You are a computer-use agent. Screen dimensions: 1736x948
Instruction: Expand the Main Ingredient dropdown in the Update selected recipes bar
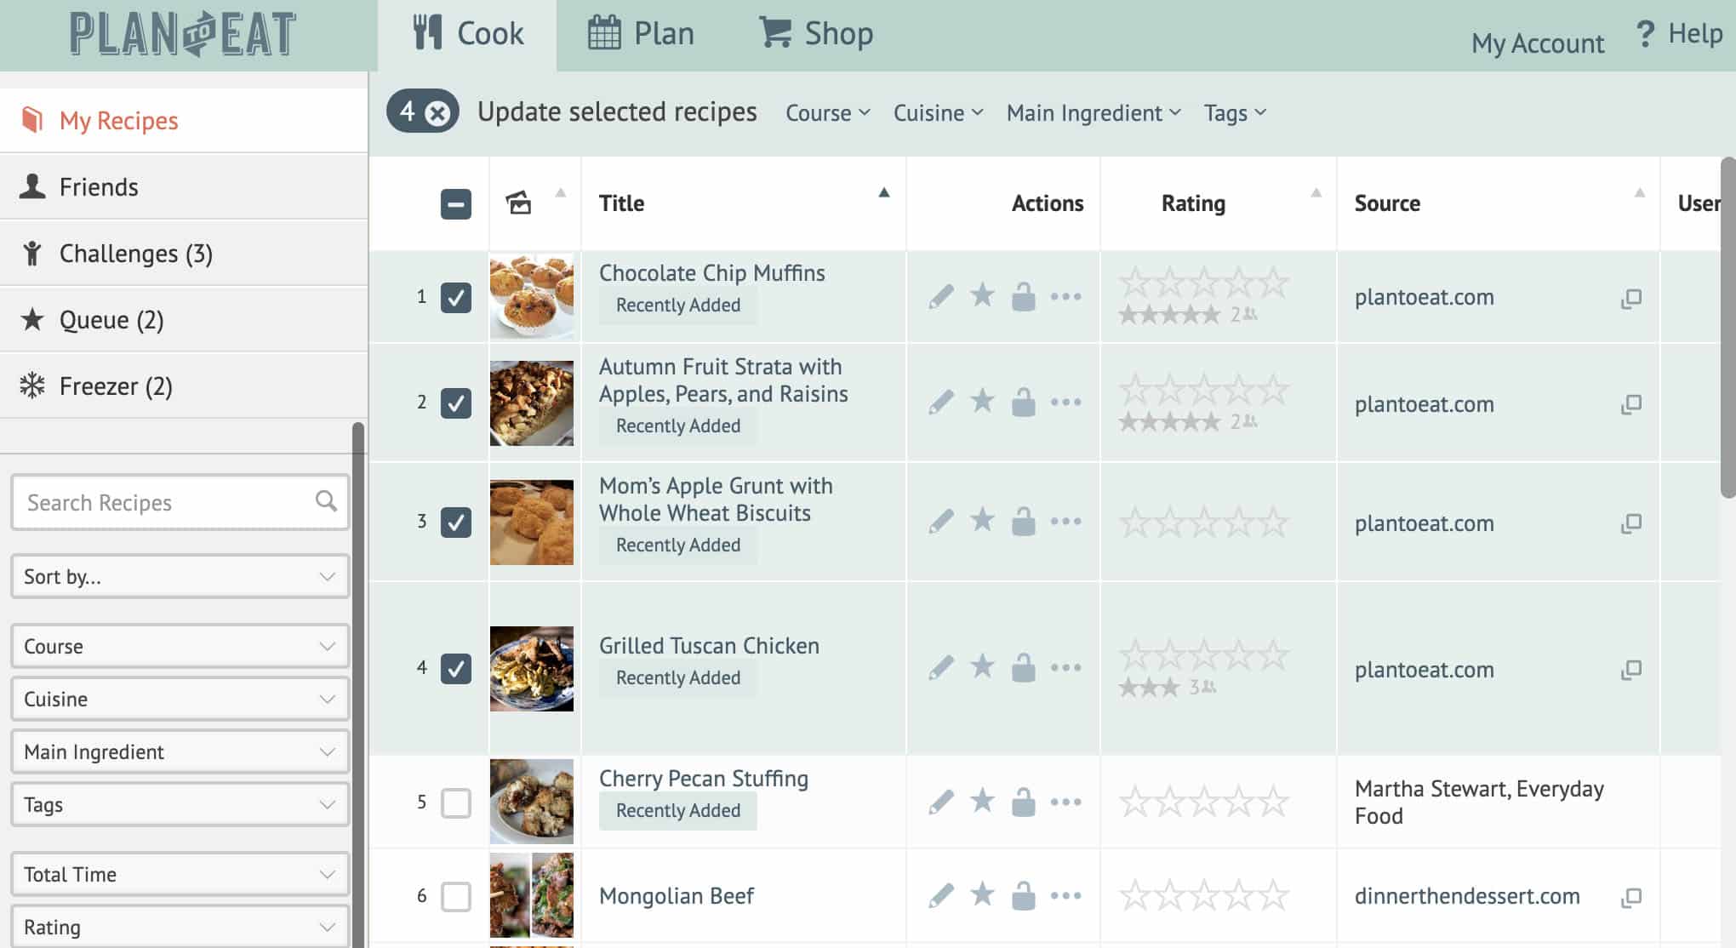[1093, 113]
